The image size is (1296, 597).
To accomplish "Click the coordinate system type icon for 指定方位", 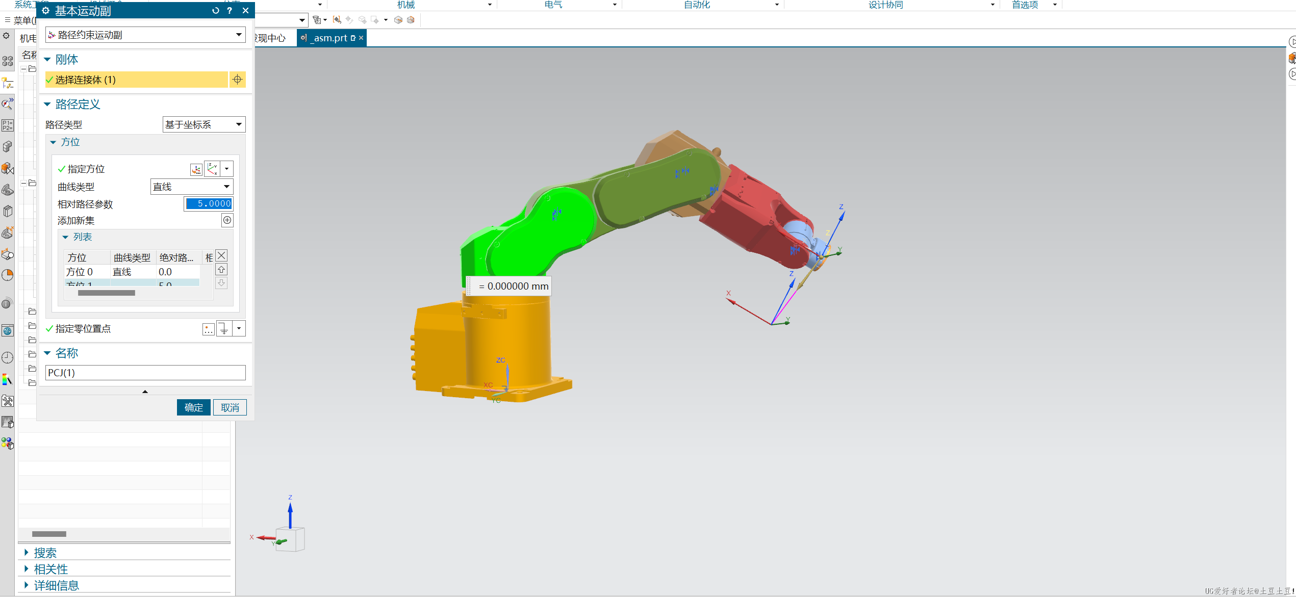I will (x=212, y=169).
